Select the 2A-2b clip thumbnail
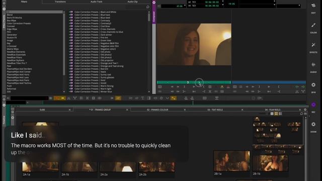The image size is (322, 181). [x=156, y=166]
